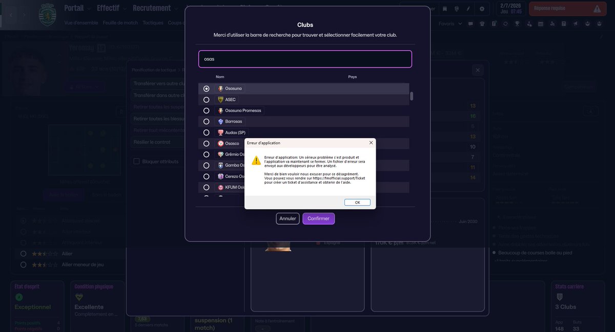Select the Osasco radio button
615x332 pixels.
coord(207,144)
